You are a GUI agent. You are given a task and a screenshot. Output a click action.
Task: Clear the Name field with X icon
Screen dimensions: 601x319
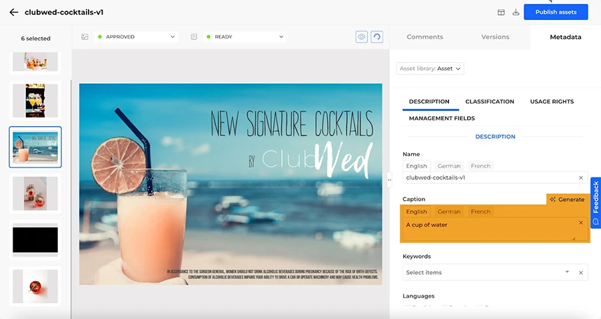pos(581,178)
